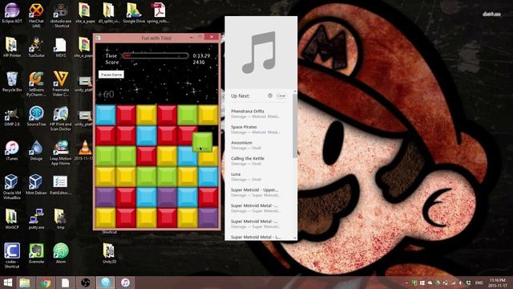Open the taskbar clock showing 11:16 PM
Screen dimensions: 513x289
pyautogui.click(x=497, y=283)
